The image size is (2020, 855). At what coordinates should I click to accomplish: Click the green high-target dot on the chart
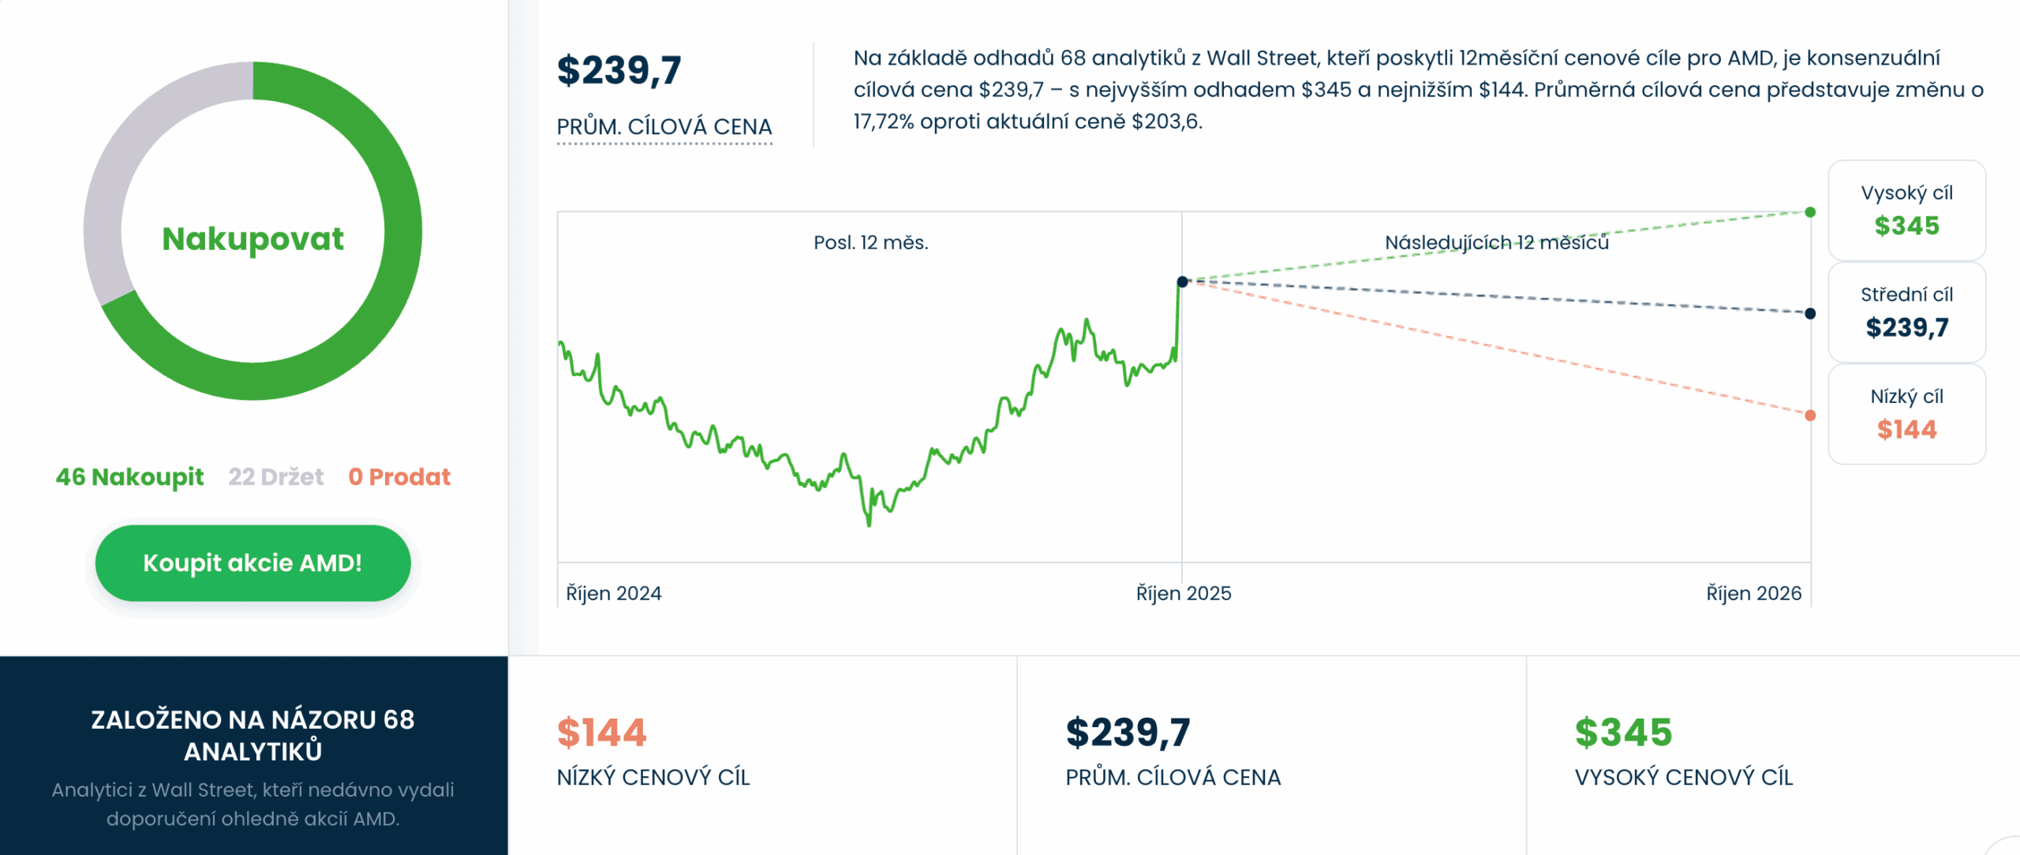(x=1810, y=212)
